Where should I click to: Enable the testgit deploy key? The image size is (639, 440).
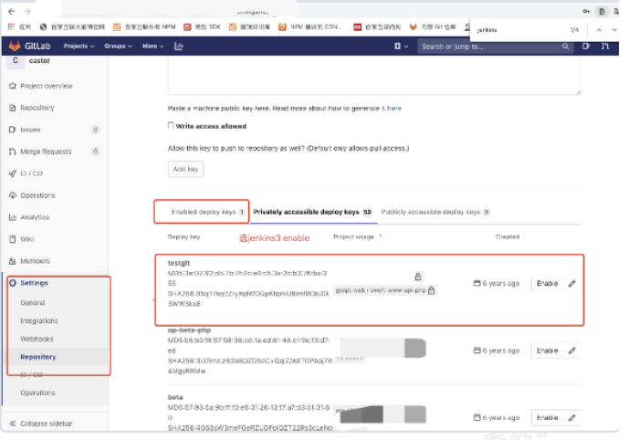(x=547, y=283)
